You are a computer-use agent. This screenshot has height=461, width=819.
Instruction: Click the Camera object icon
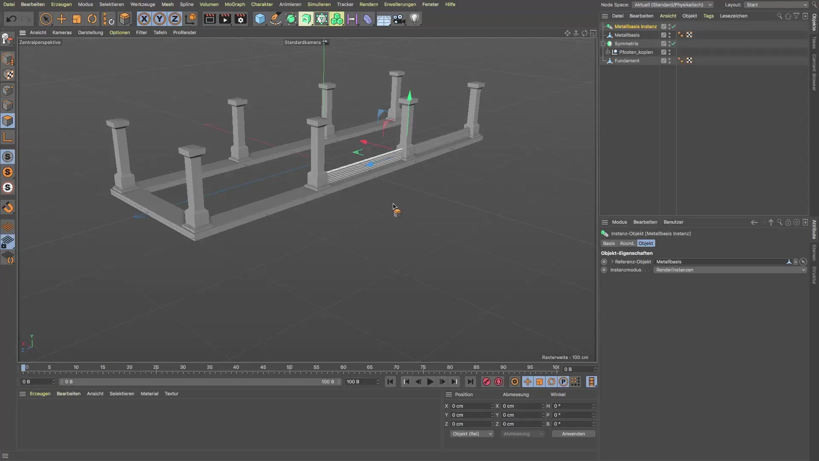click(399, 19)
